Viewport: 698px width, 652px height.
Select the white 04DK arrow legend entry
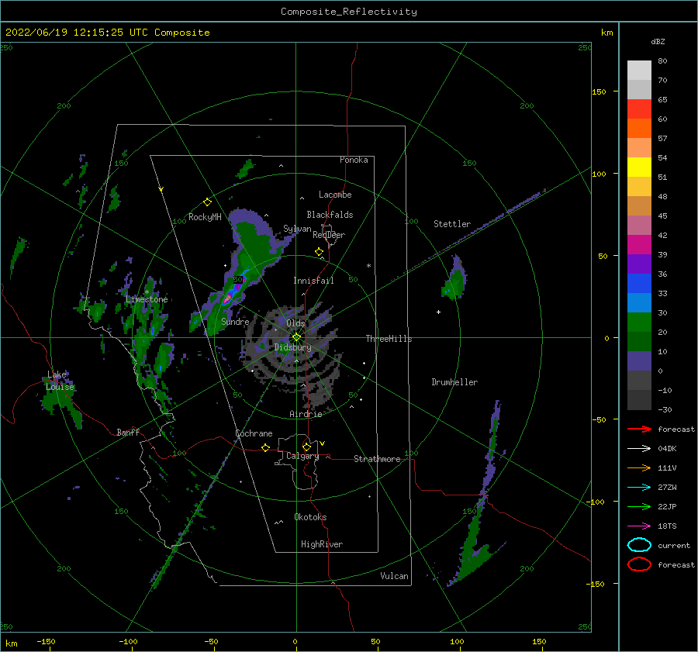coord(639,448)
